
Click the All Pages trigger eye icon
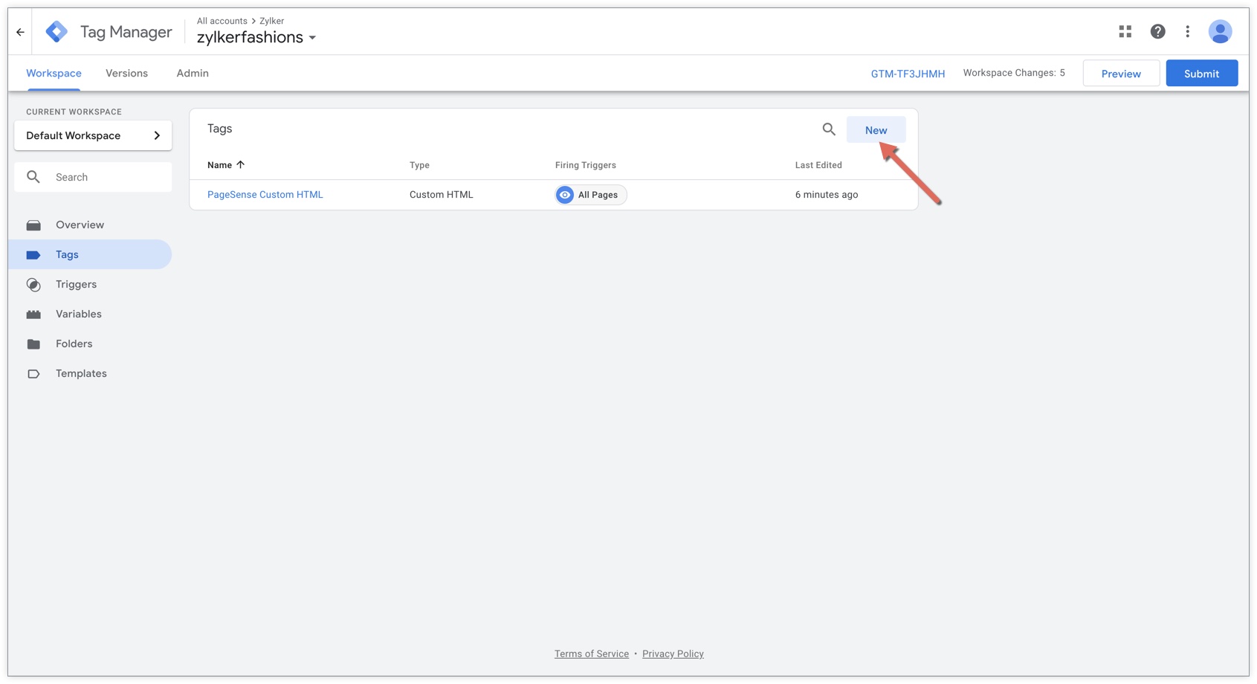[565, 195]
